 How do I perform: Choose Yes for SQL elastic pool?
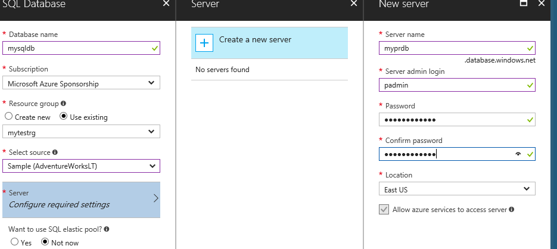[14, 242]
